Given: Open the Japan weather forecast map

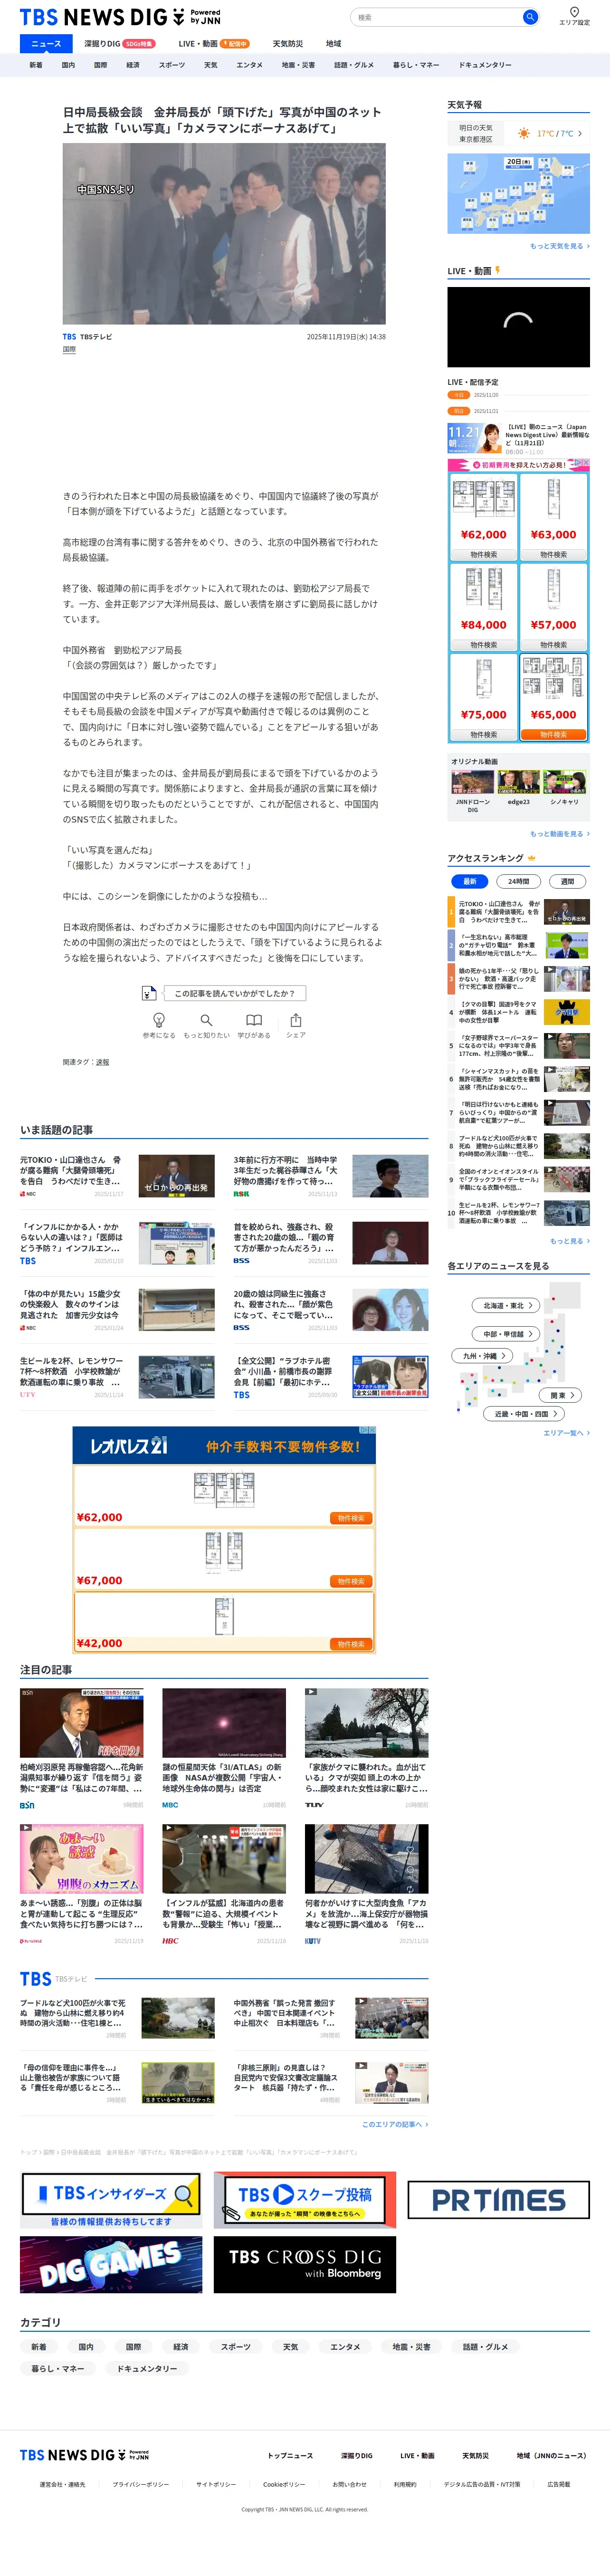Looking at the screenshot, I should point(518,193).
